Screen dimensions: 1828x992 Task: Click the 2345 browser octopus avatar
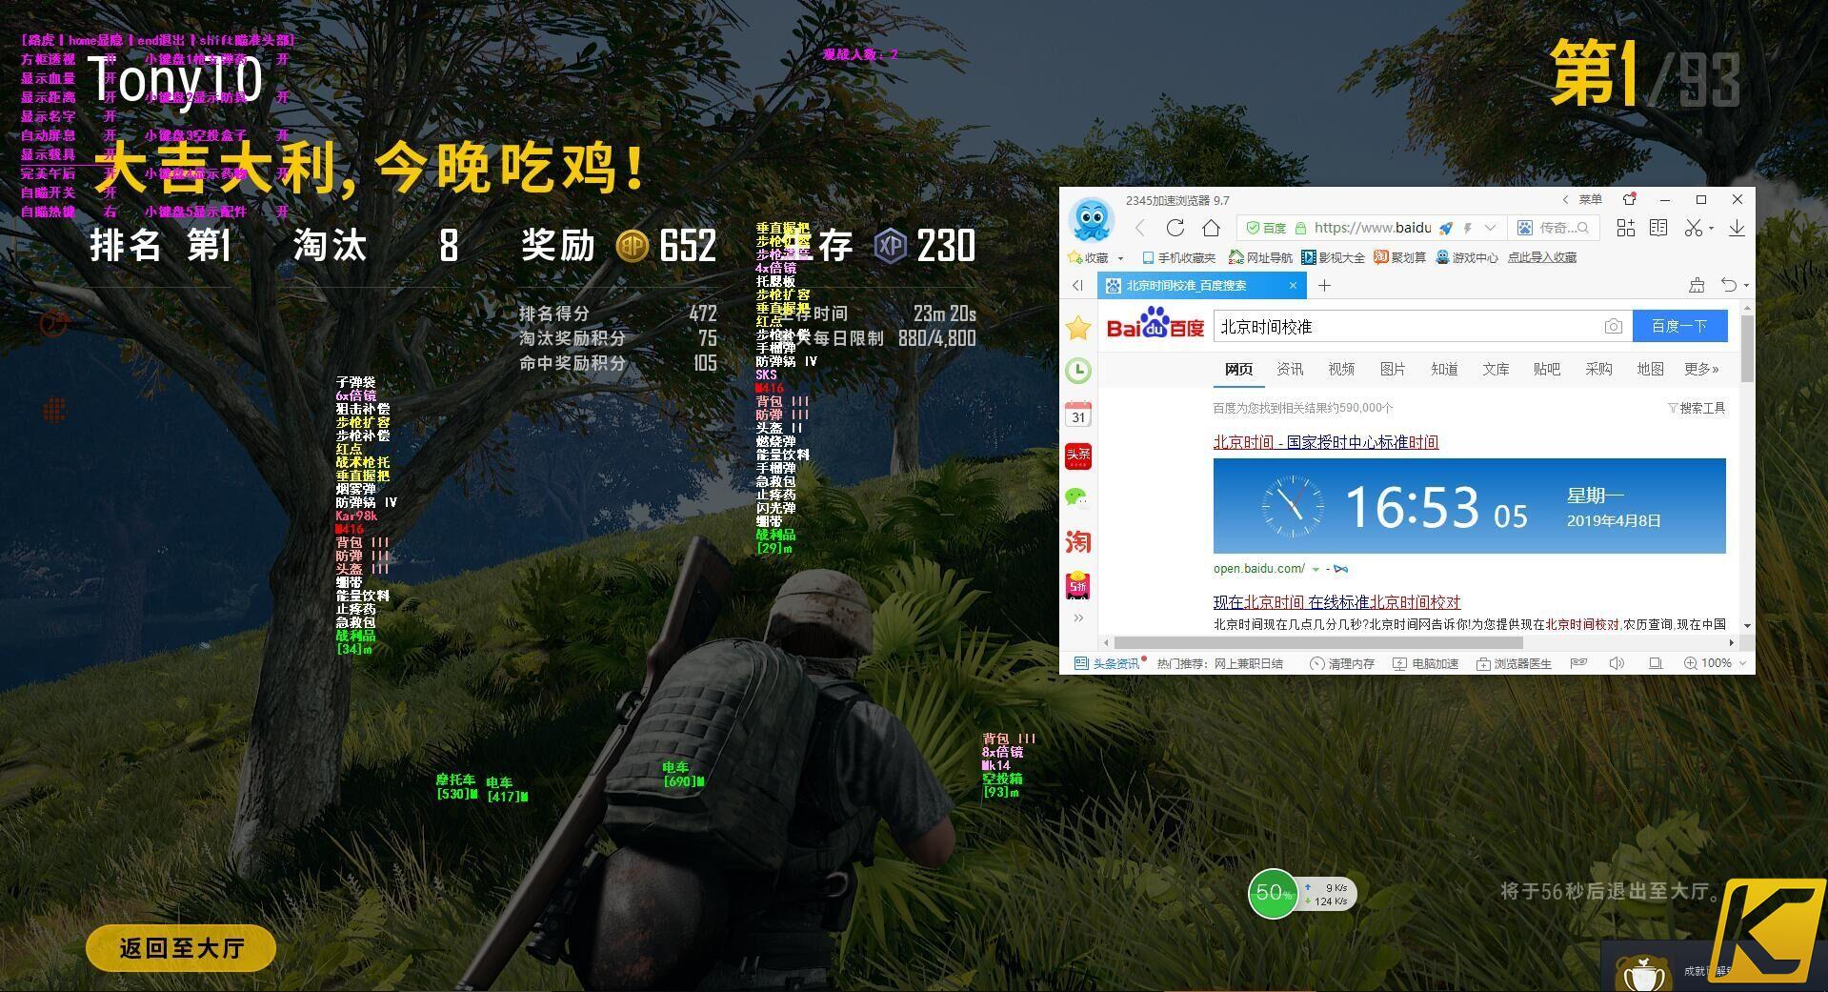click(x=1093, y=220)
